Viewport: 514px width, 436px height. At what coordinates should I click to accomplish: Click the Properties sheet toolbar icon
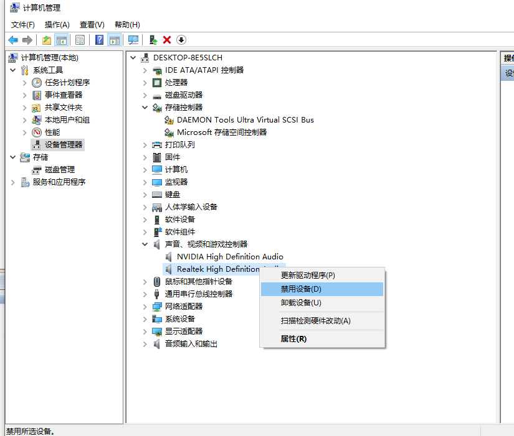point(80,40)
